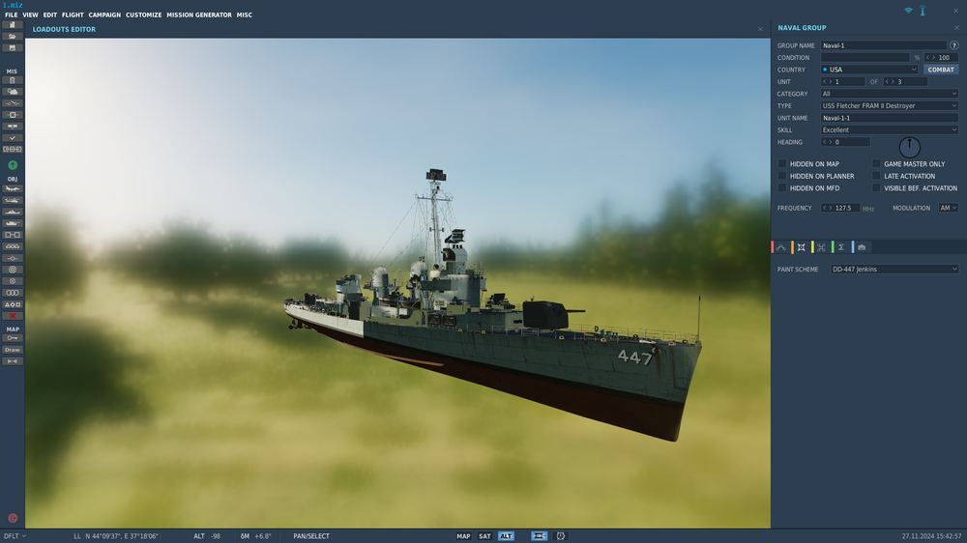Switch map view to ALT mode
Image resolution: width=967 pixels, height=543 pixels.
(x=506, y=536)
